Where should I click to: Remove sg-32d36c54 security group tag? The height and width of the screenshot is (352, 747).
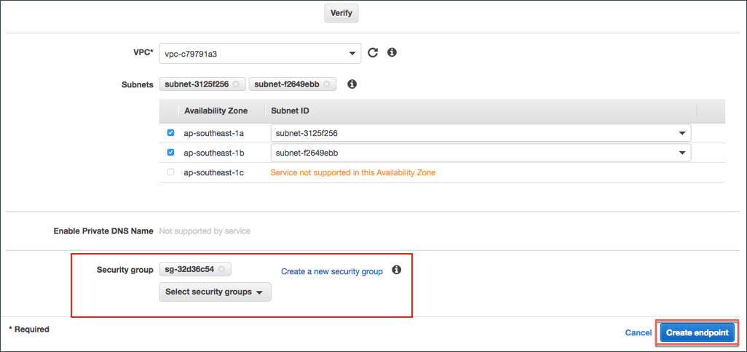pyautogui.click(x=221, y=270)
